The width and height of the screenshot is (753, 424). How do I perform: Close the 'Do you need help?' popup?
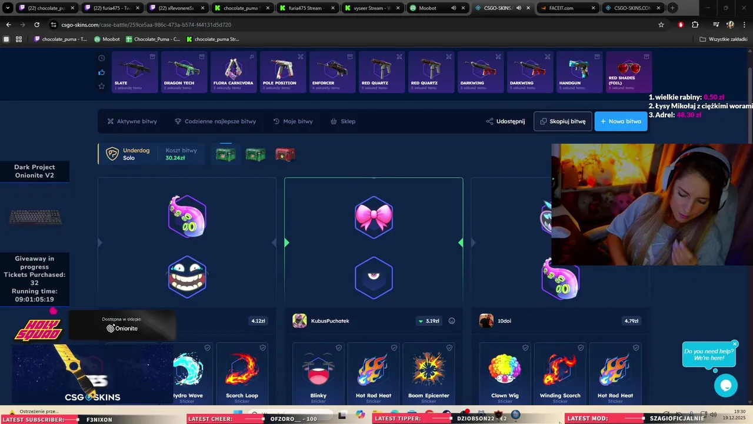coord(735,343)
